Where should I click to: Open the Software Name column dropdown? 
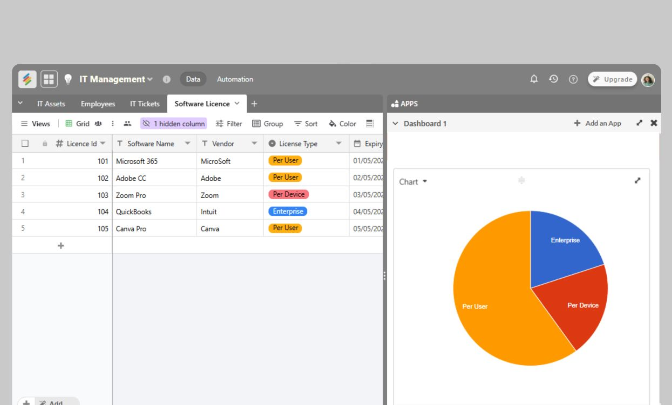coord(187,144)
